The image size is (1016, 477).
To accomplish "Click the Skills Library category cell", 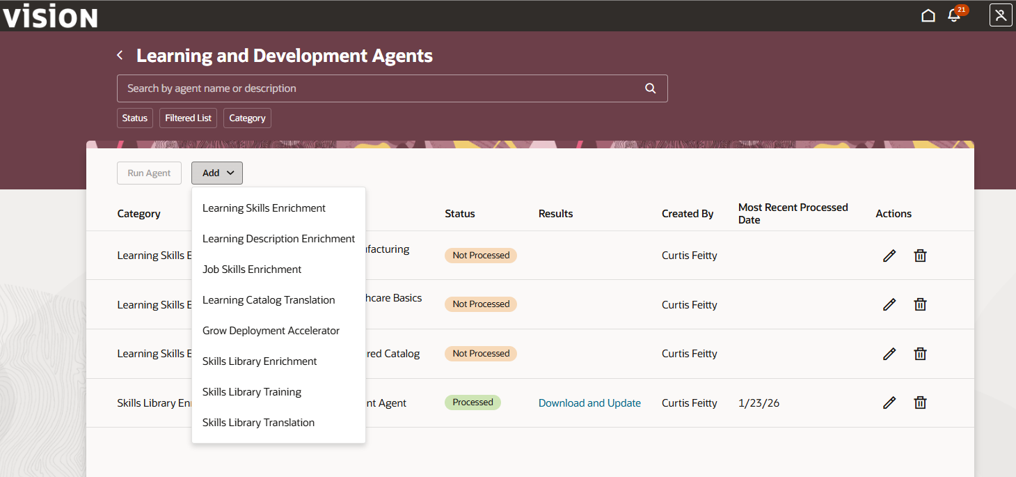I will click(x=154, y=403).
